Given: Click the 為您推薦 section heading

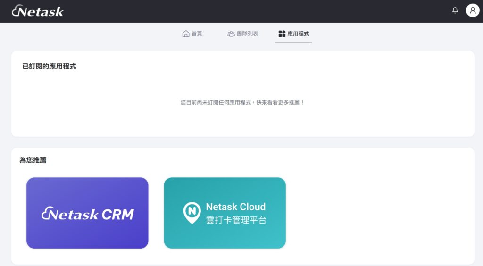Looking at the screenshot, I should click(33, 160).
